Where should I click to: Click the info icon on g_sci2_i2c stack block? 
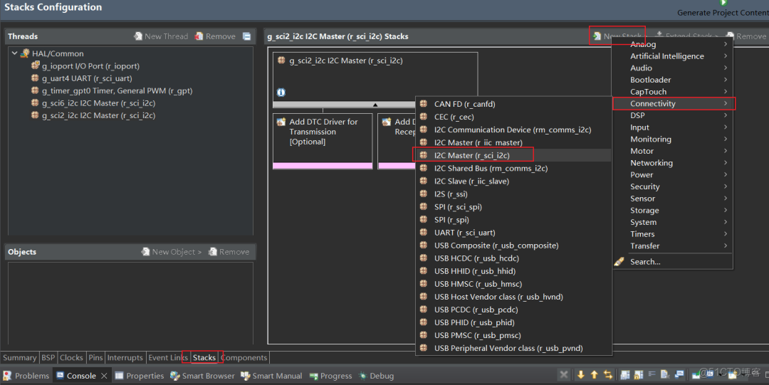pyautogui.click(x=281, y=93)
